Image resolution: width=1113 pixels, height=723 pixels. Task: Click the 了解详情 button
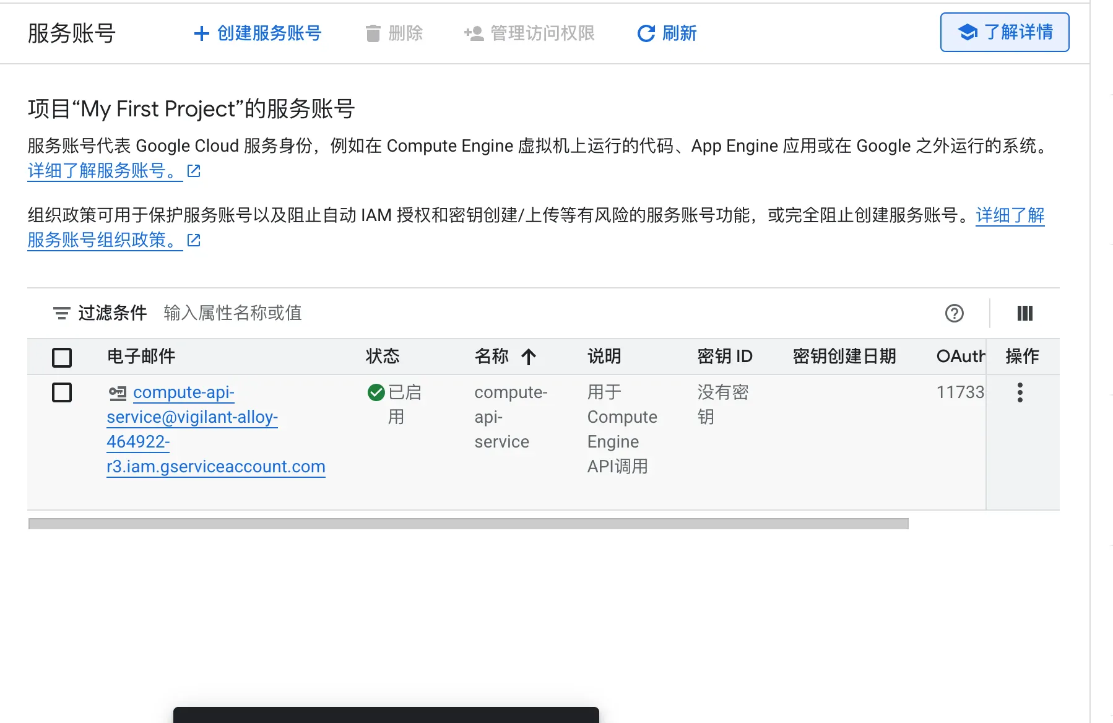click(1004, 32)
